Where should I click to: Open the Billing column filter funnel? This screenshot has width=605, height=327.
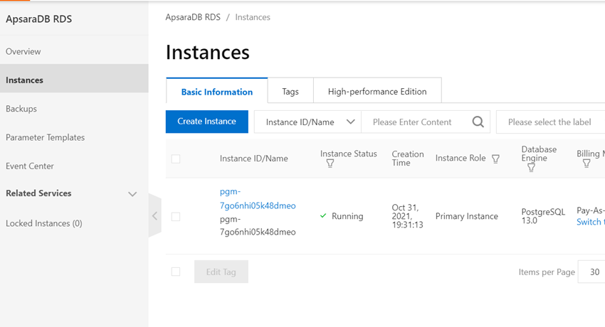click(586, 163)
